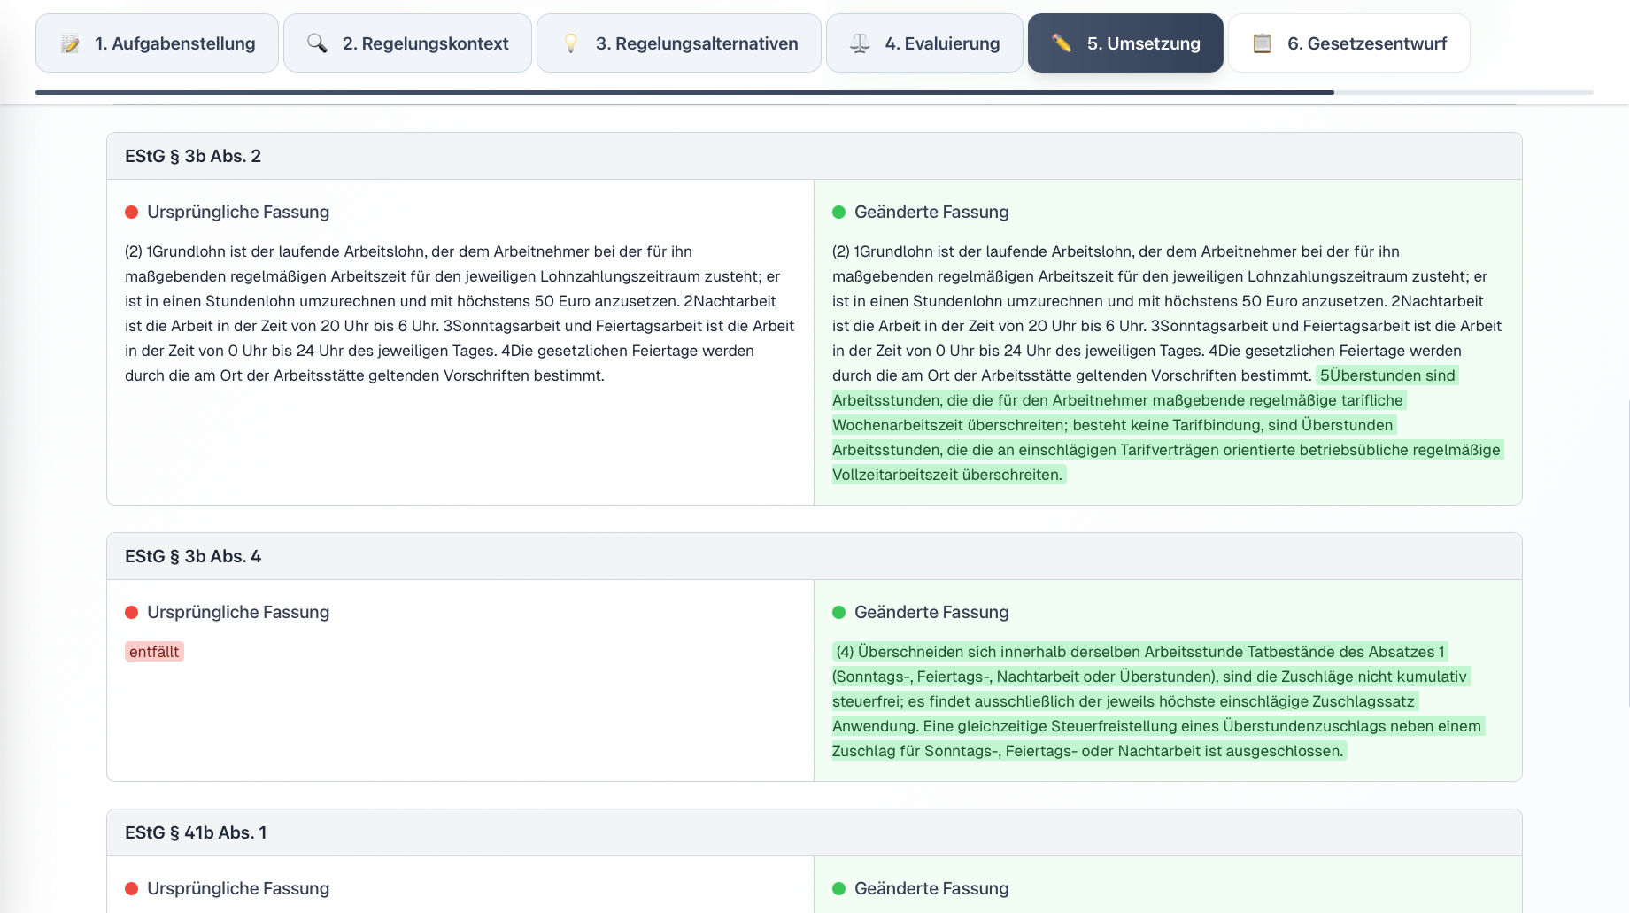Click the 'EStG § 3b Abs. 4' card header
1630x913 pixels.
pyautogui.click(x=815, y=556)
